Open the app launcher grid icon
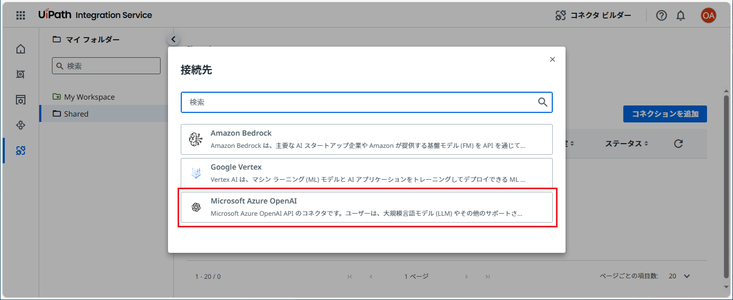The width and height of the screenshot is (733, 300). [x=21, y=15]
